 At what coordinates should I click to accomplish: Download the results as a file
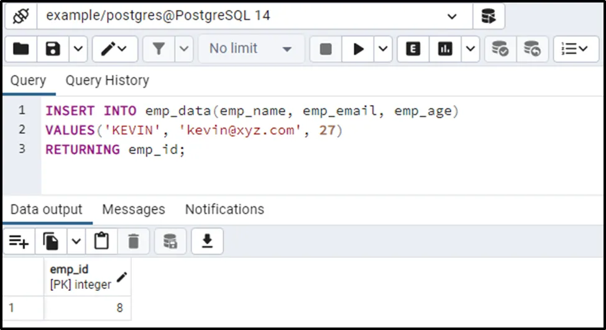[x=207, y=242]
